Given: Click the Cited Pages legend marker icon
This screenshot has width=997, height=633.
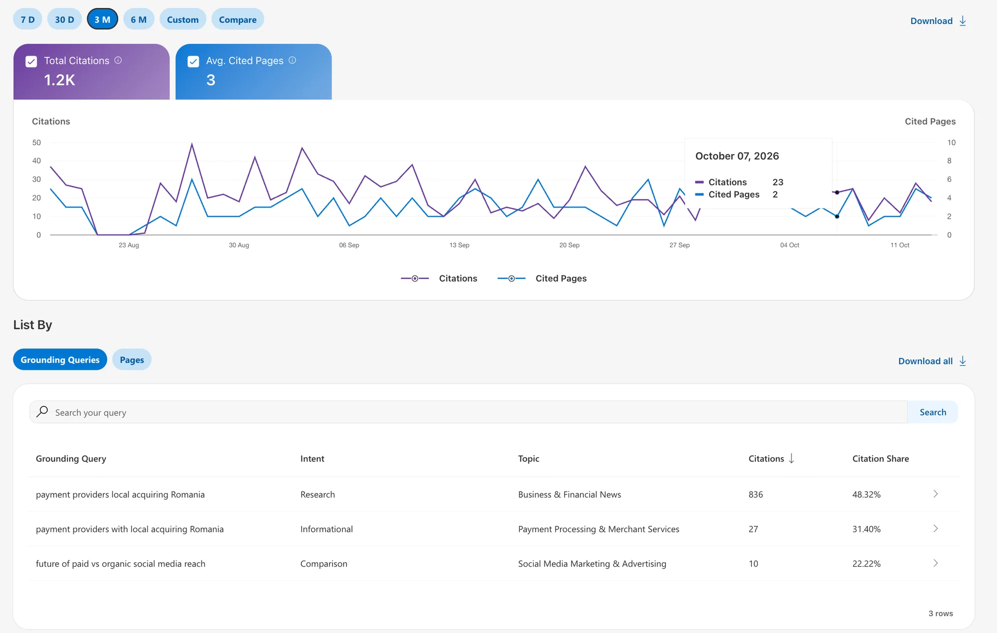Looking at the screenshot, I should (511, 279).
